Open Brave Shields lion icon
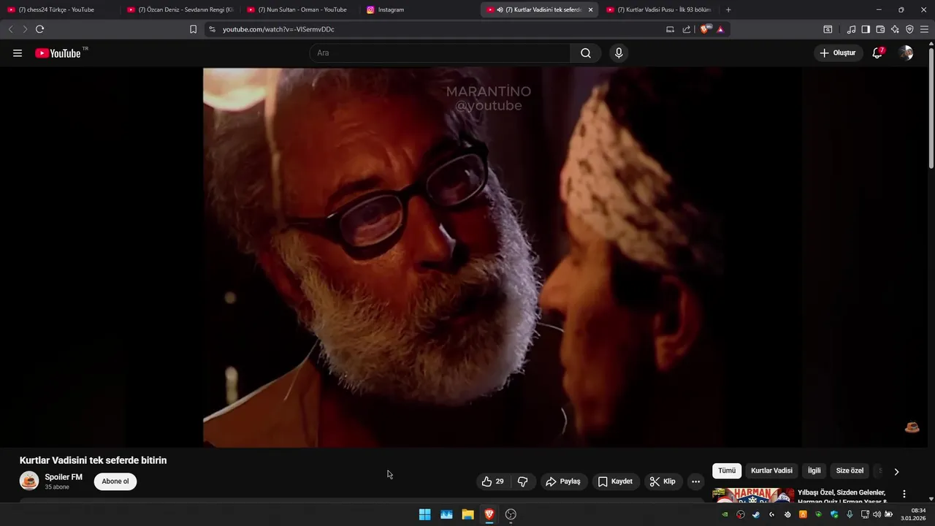The image size is (935, 526). [x=705, y=29]
